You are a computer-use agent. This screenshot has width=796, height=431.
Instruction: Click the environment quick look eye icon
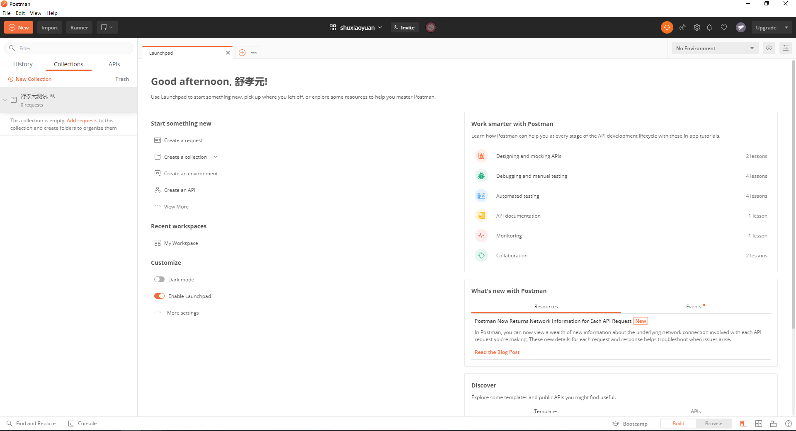click(x=769, y=48)
